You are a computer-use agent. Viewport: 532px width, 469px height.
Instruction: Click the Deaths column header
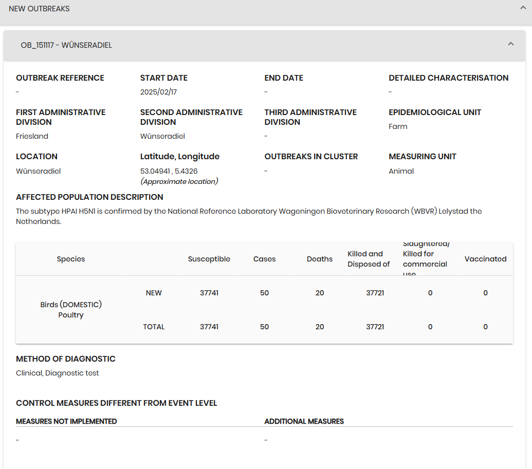(x=319, y=259)
